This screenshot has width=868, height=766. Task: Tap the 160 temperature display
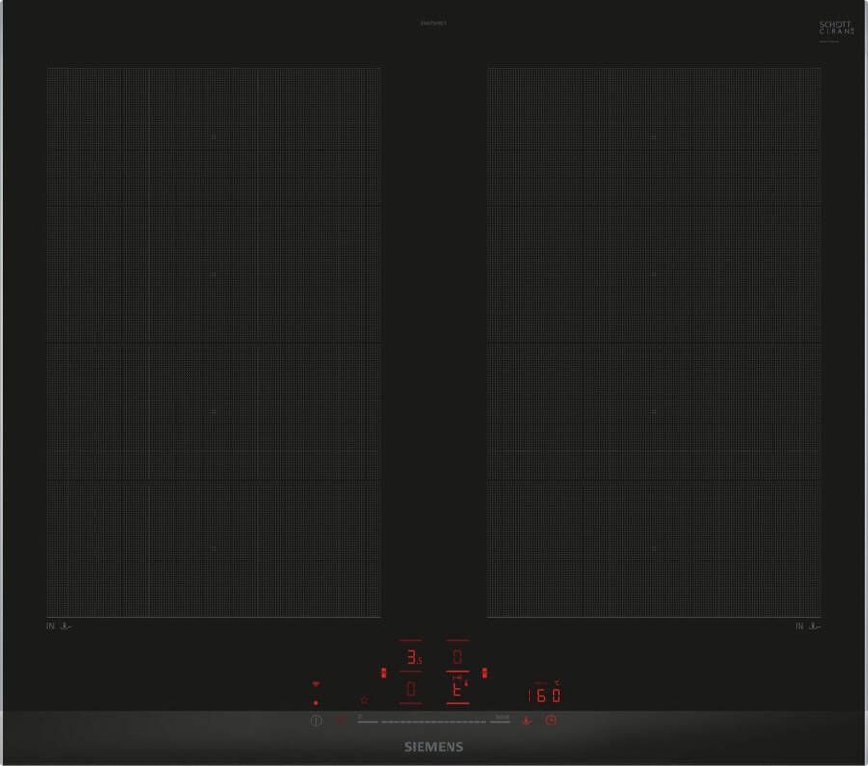click(544, 696)
